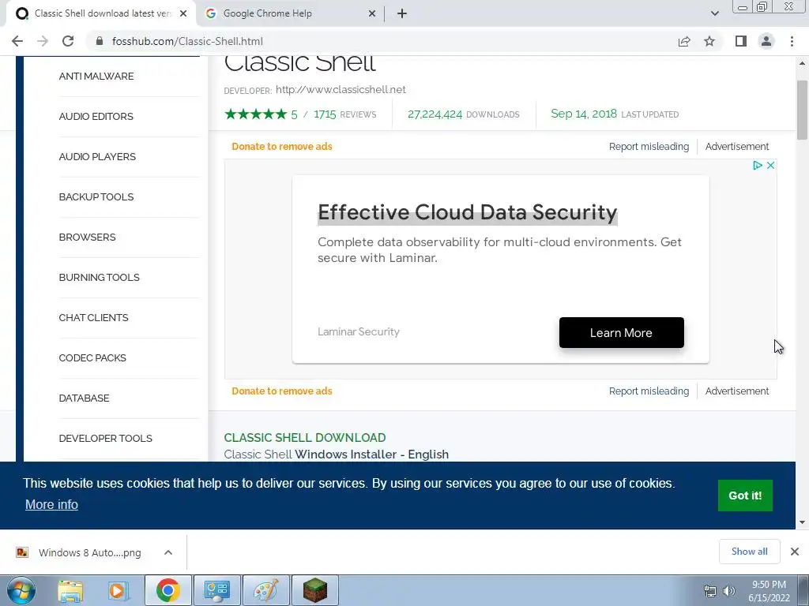Click the Sep 14, 2018 last updated date
Screen dimensions: 809x606
584,114
